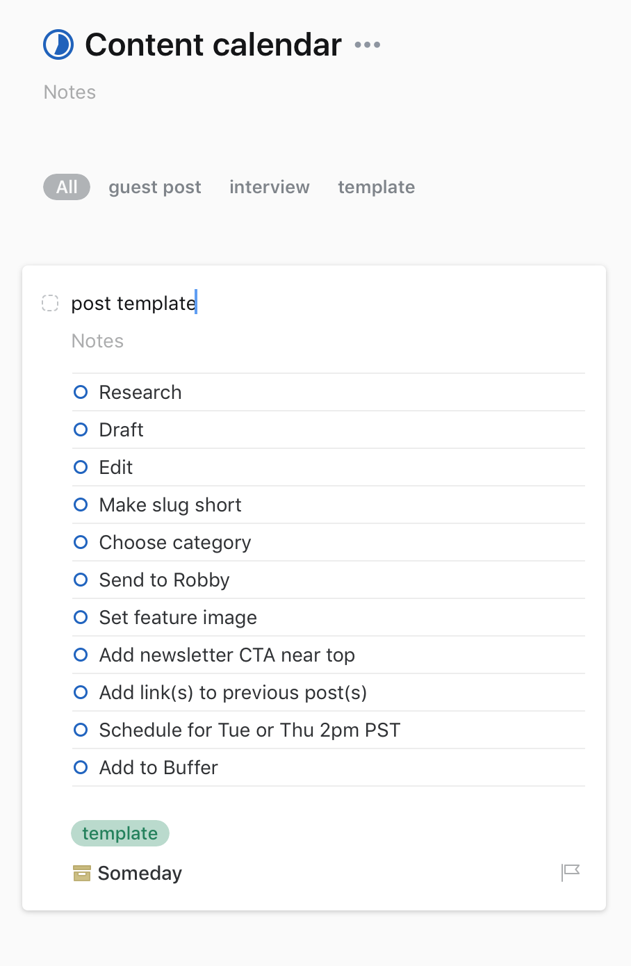Image resolution: width=631 pixels, height=966 pixels.
Task: Switch to the guest post filter
Action: pos(154,187)
